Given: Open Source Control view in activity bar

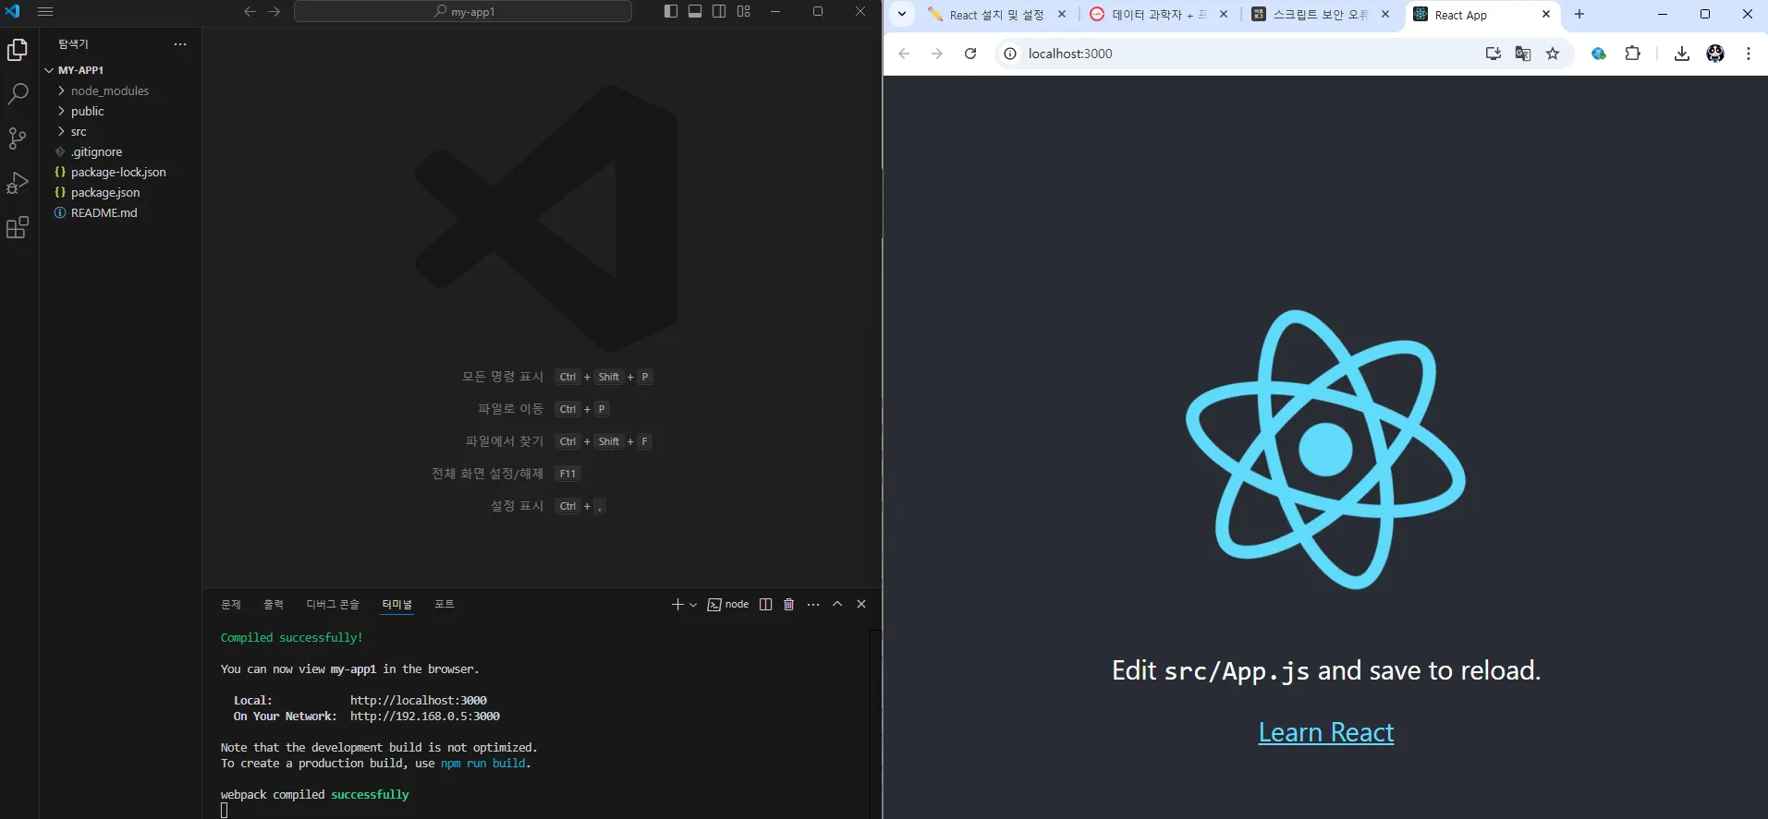Looking at the screenshot, I should point(18,139).
